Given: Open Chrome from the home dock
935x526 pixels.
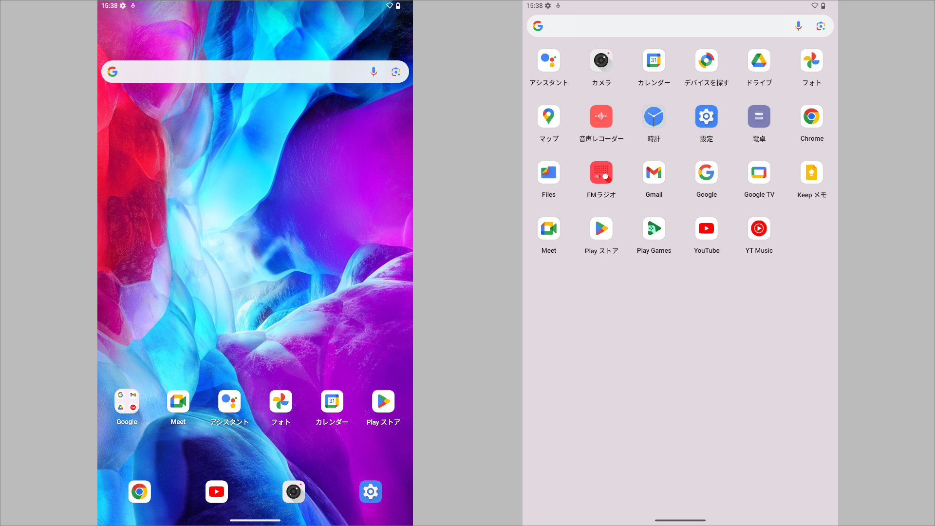Looking at the screenshot, I should click(139, 492).
